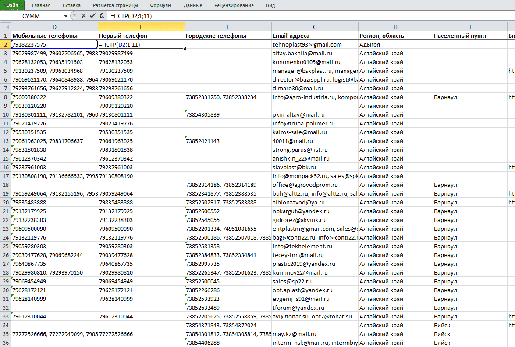Switch to the Вставка ribbon tab
The image size is (515, 347).
coord(71,5)
